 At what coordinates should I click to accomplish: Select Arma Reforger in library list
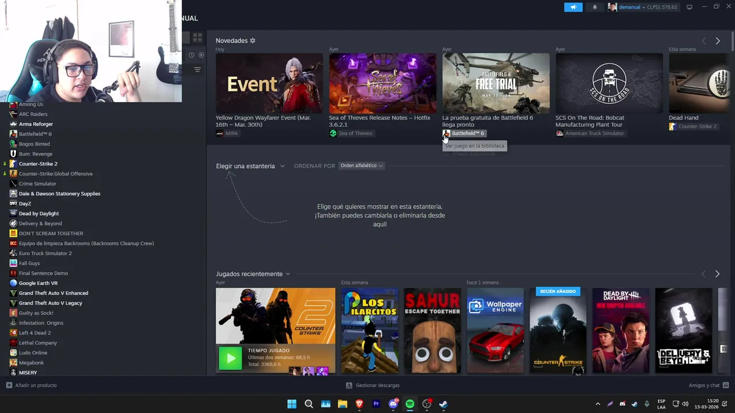tap(36, 124)
